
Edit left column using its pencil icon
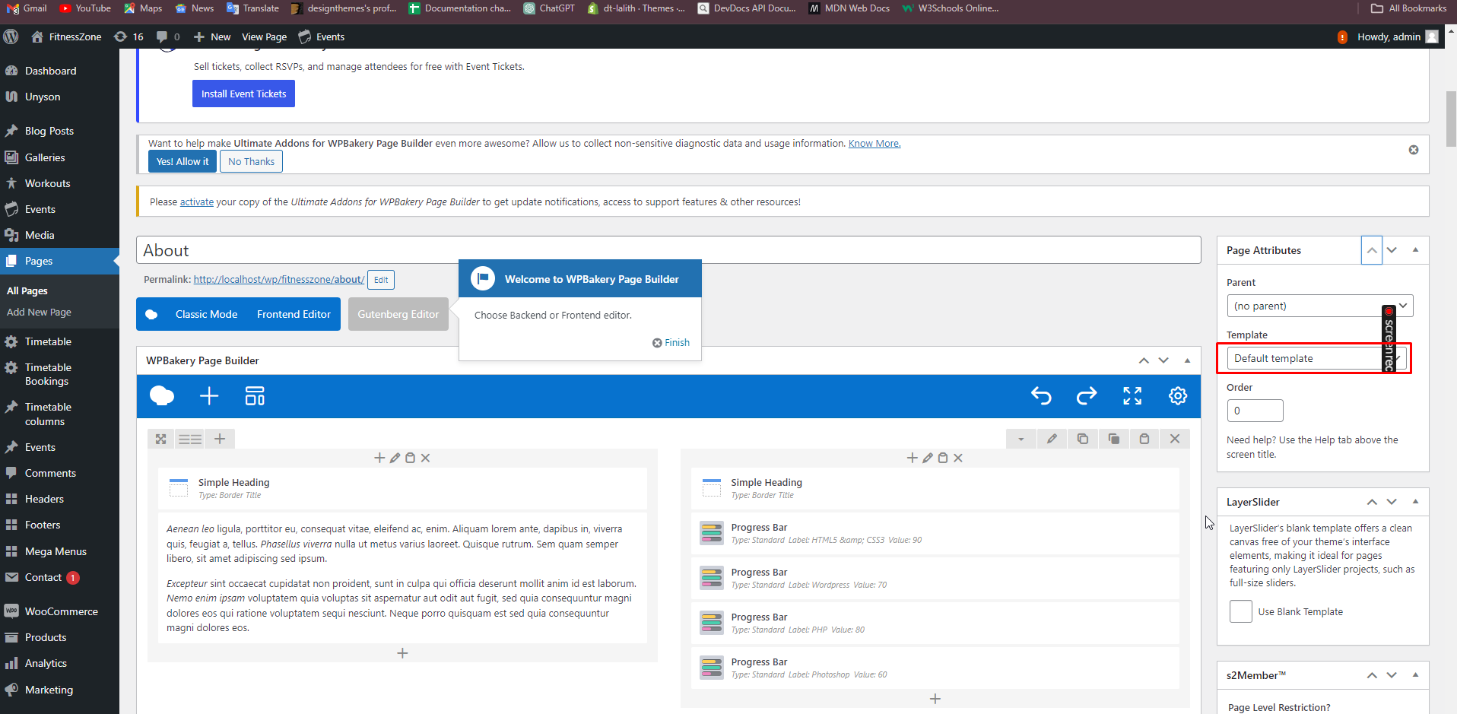pos(395,458)
